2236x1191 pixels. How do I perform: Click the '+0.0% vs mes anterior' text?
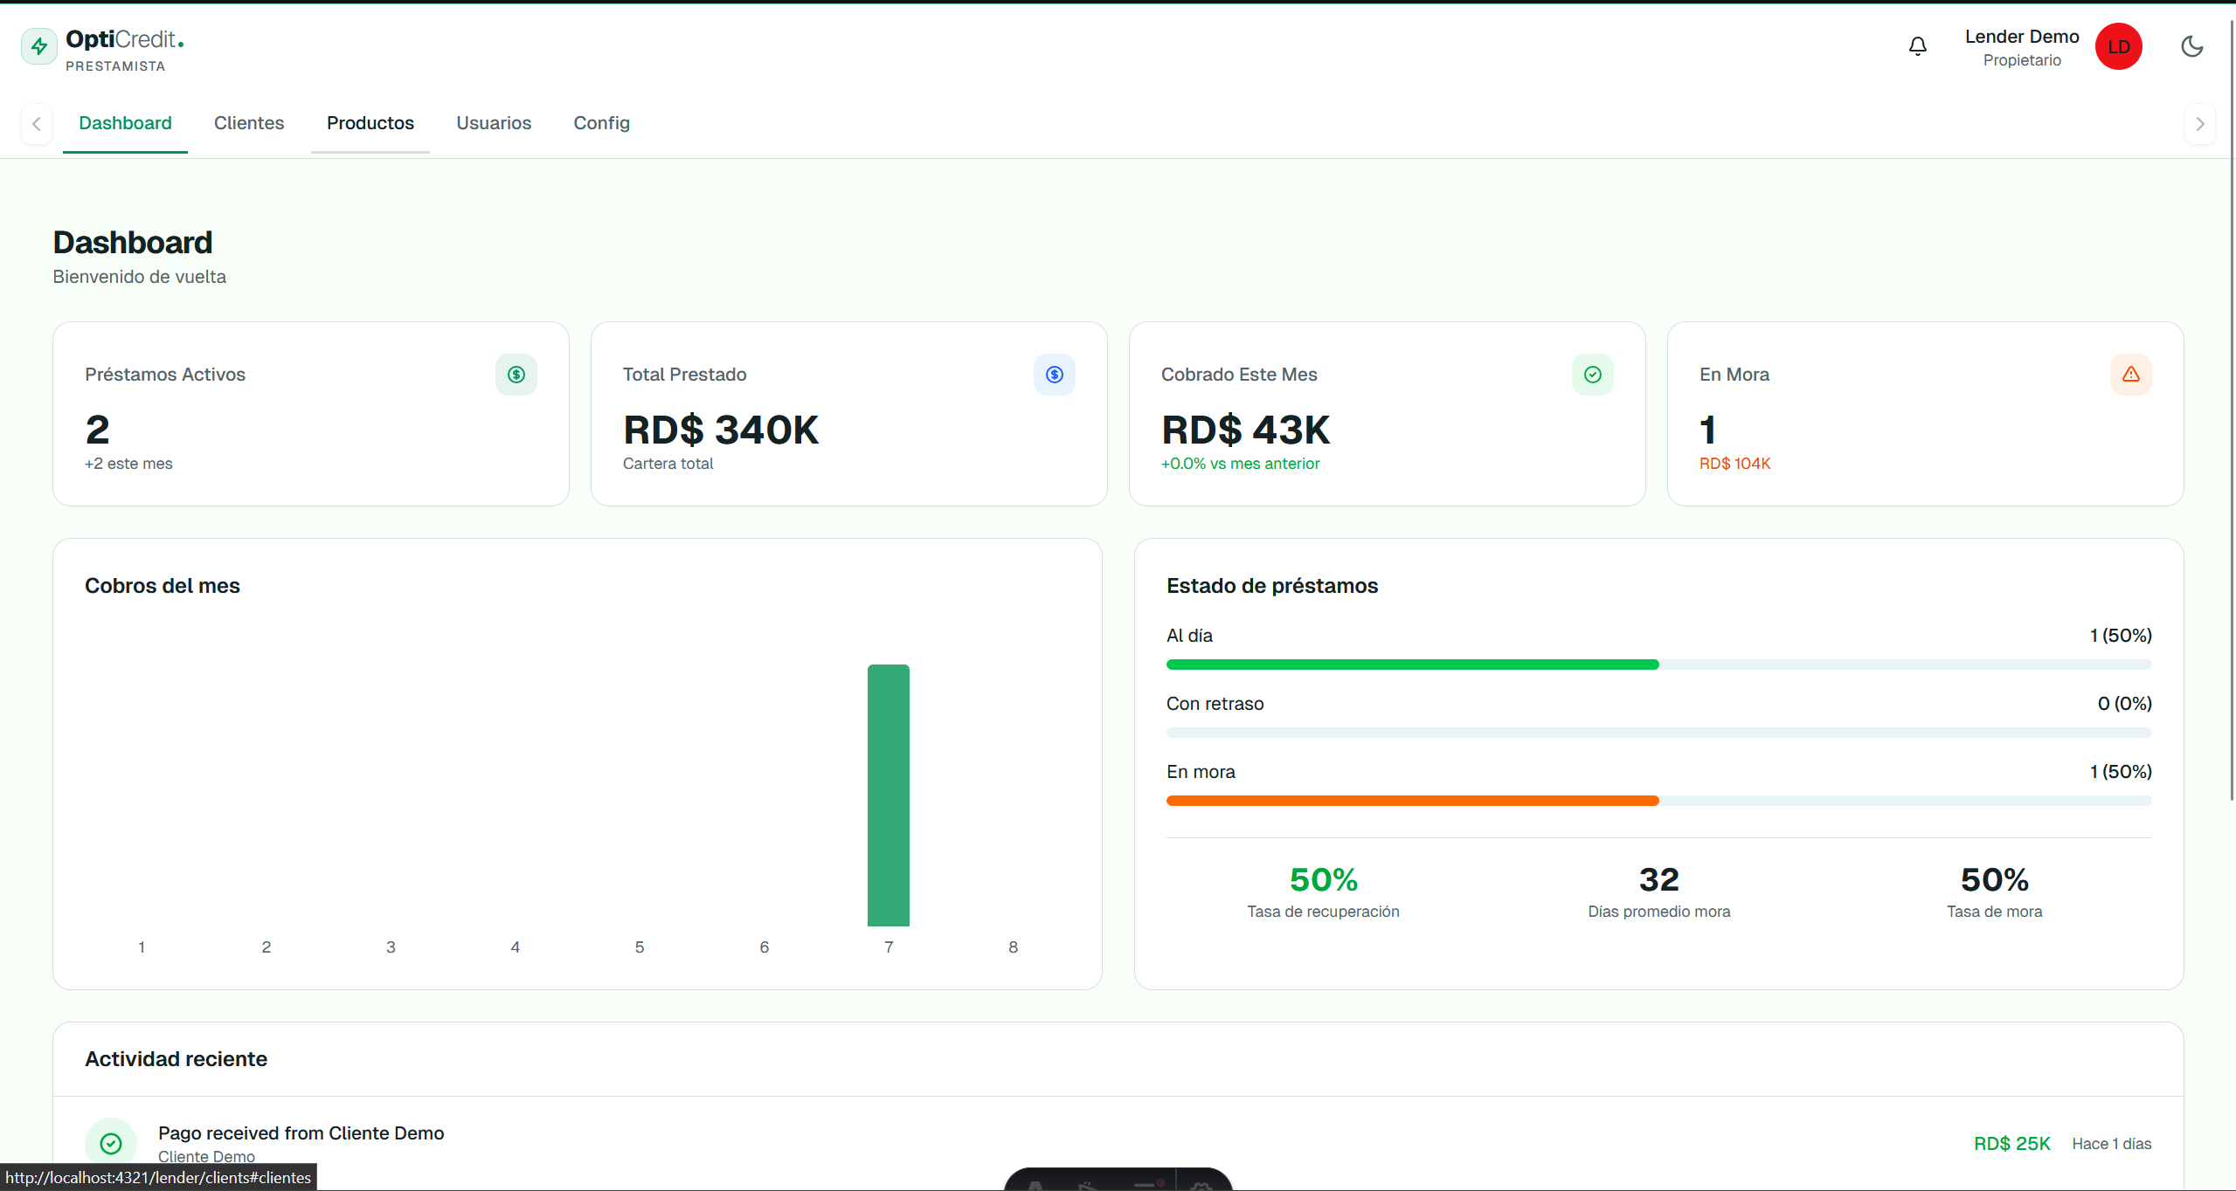click(1240, 464)
